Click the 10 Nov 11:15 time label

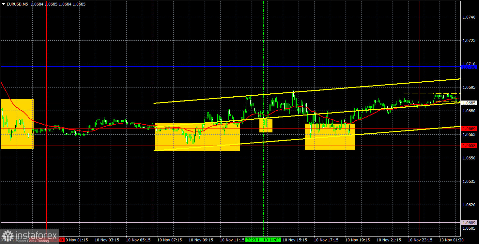coord(232,240)
